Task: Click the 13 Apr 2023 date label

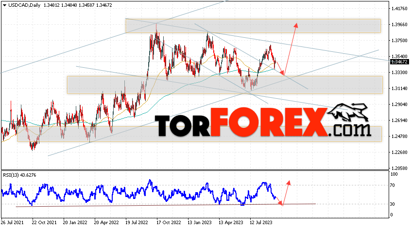Action: 231,223
